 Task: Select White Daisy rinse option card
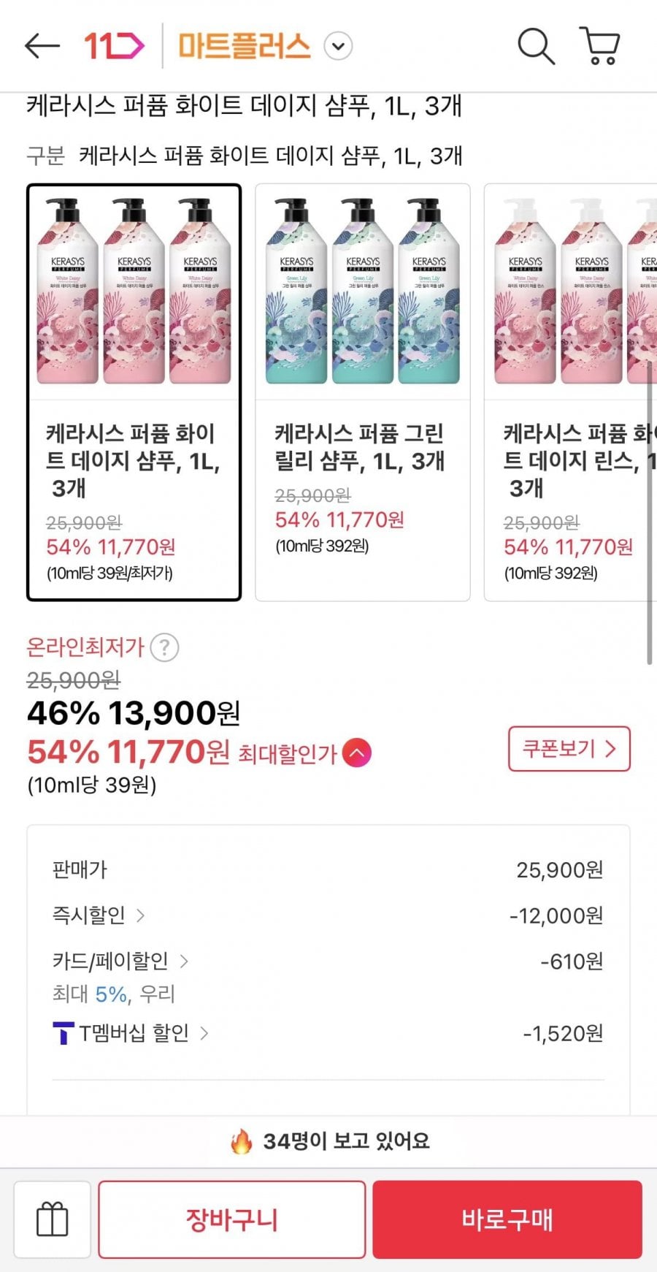[569, 392]
